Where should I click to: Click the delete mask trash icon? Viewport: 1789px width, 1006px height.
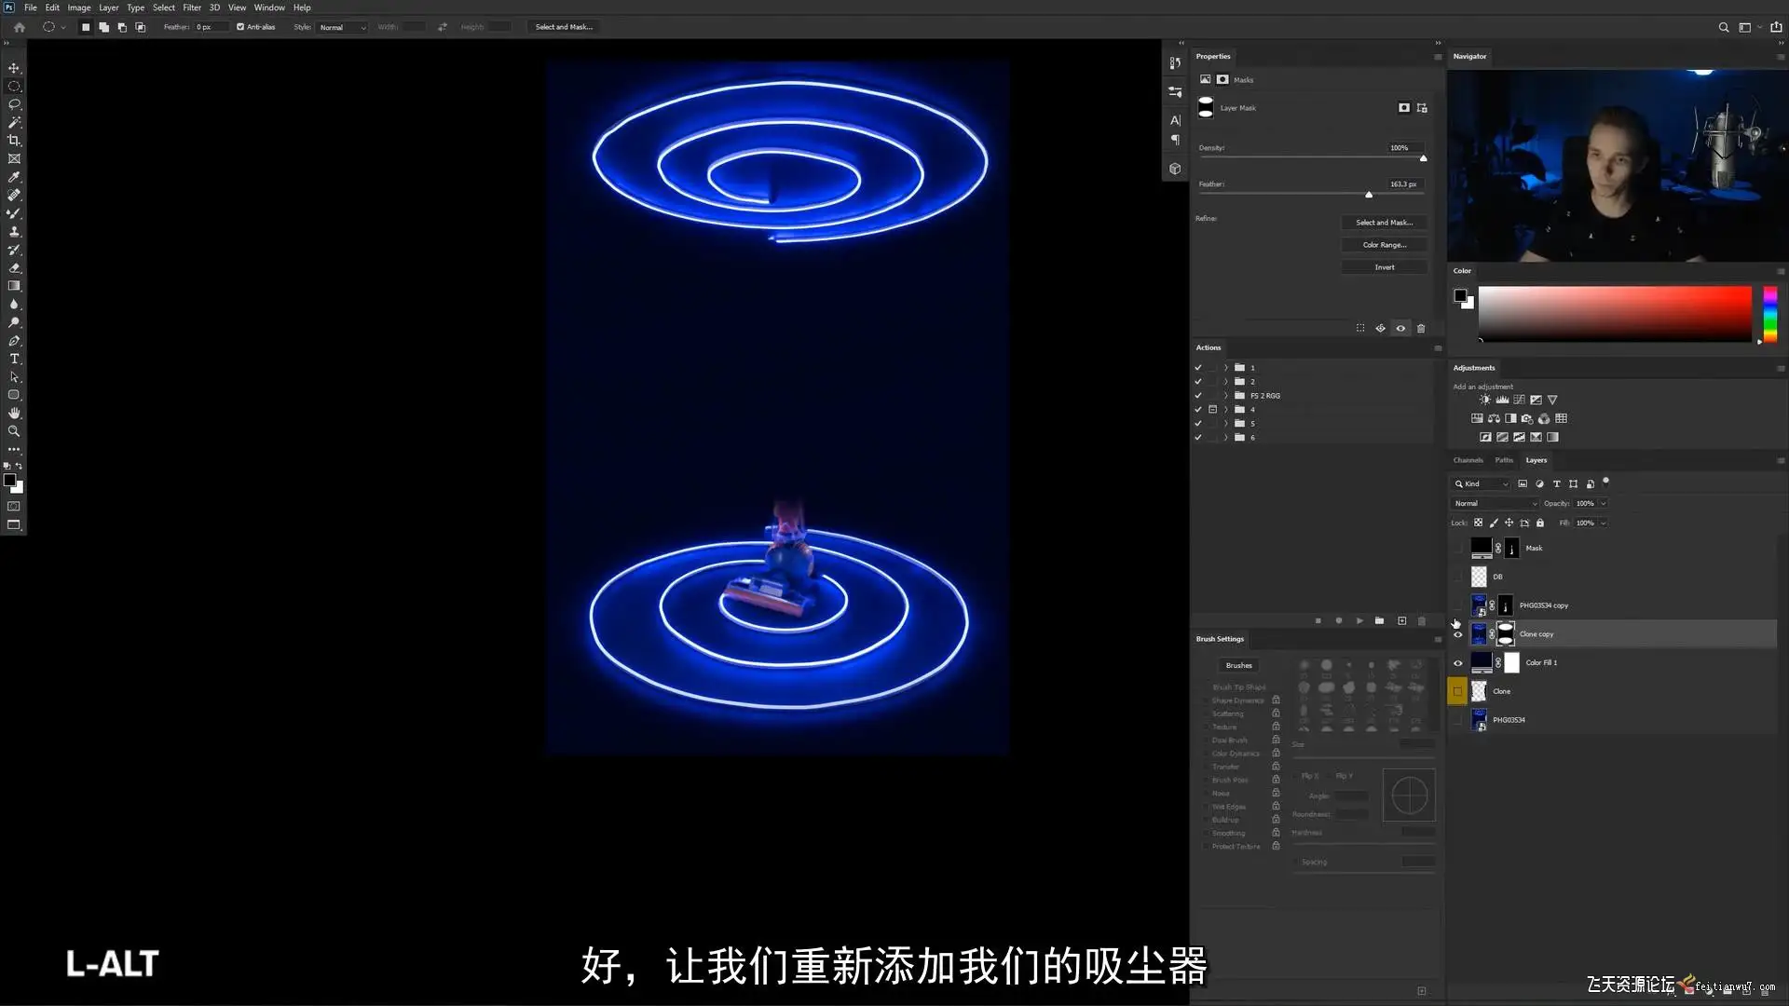pos(1421,328)
